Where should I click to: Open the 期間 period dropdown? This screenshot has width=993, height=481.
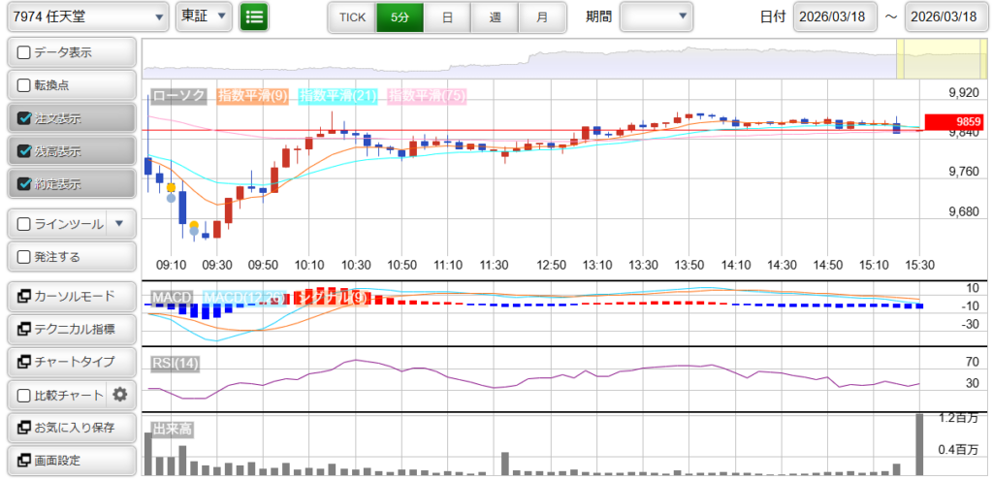(x=657, y=16)
